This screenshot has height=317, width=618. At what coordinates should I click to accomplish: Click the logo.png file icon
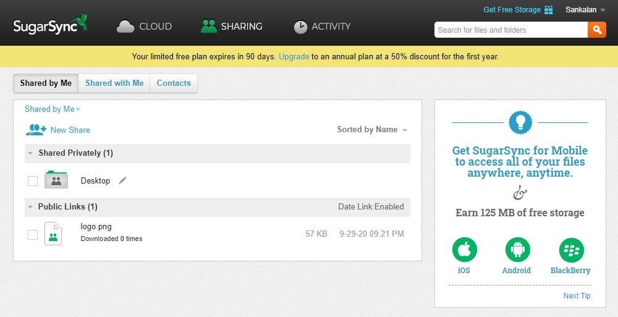tap(53, 234)
